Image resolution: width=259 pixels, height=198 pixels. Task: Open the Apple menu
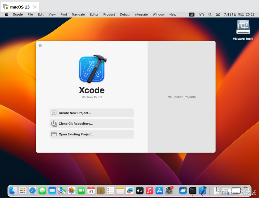click(6, 14)
